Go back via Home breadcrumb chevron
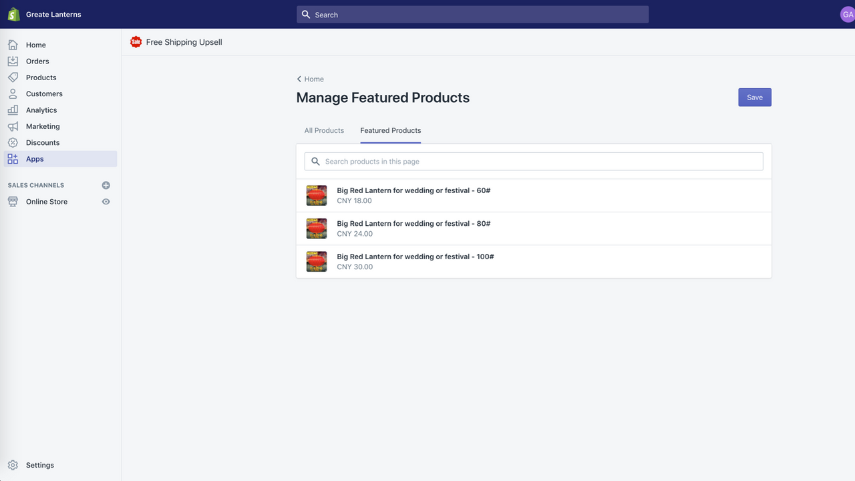 [x=299, y=79]
